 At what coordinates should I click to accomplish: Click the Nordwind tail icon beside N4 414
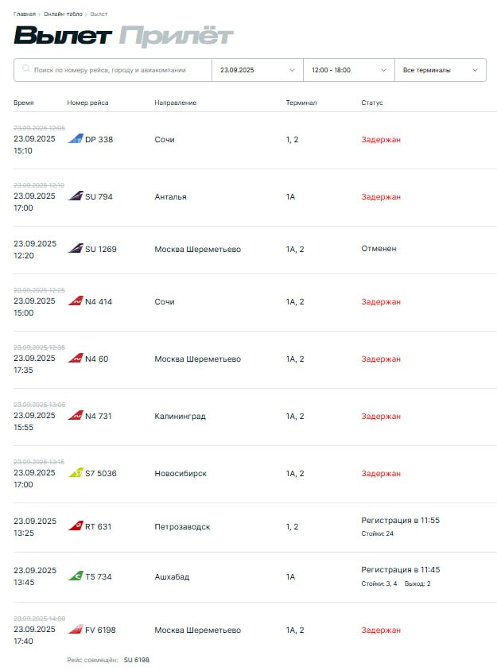[76, 301]
